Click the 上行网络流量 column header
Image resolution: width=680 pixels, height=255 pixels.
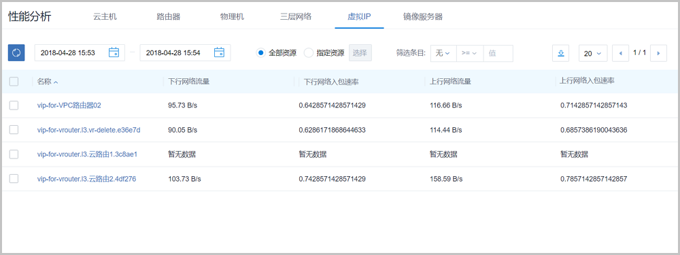(x=450, y=81)
